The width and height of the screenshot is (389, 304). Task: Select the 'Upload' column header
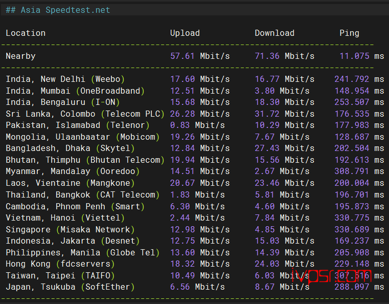(185, 33)
